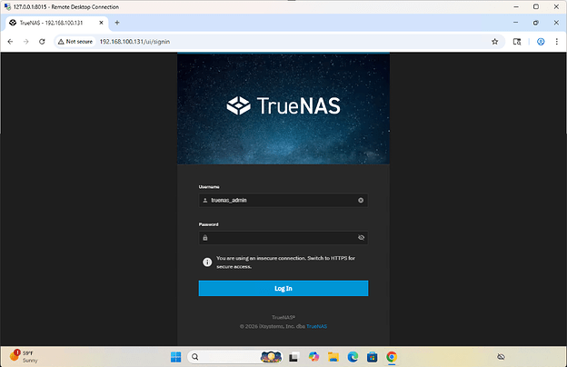Screen dimensions: 567x367
Task: Reload the page with the refresh icon
Action: point(42,42)
